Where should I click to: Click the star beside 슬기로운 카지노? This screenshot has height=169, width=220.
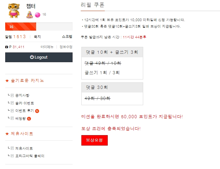tap(7, 80)
